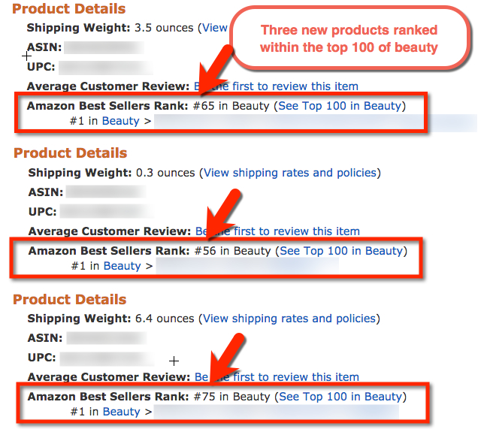Open Beauty category link under rank #56
481x429 pixels.
[x=122, y=266]
